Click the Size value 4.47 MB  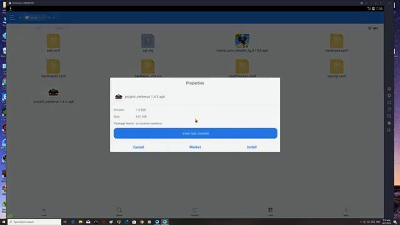click(141, 117)
